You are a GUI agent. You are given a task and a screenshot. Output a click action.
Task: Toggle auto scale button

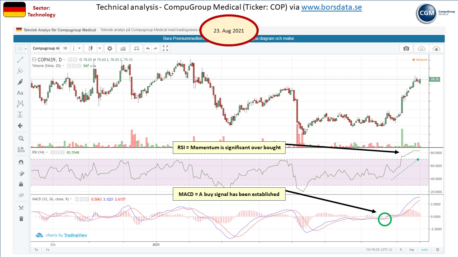424,250
